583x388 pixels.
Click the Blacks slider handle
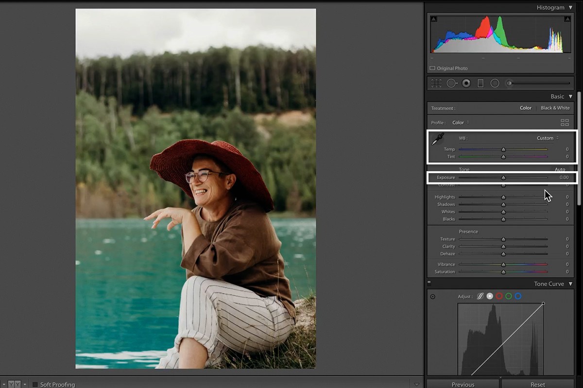(503, 219)
